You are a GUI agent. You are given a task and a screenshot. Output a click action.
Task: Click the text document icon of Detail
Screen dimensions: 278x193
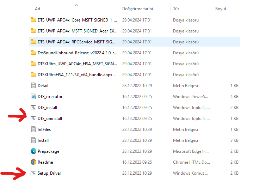click(33, 86)
